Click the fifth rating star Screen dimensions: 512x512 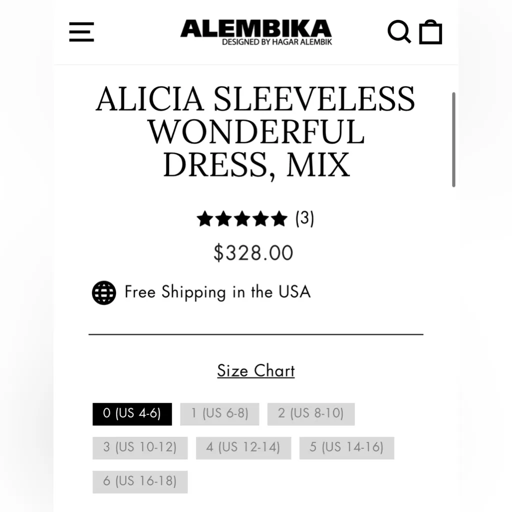click(x=279, y=218)
